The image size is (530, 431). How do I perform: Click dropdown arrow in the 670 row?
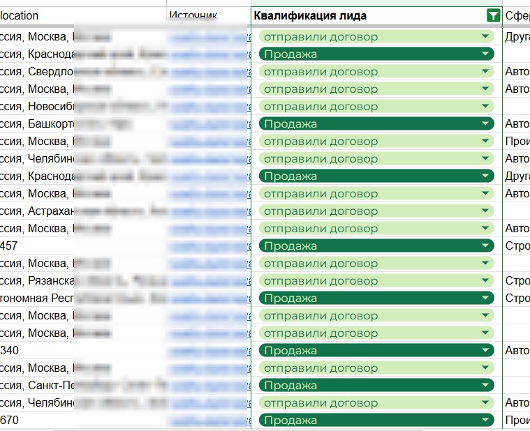tap(485, 421)
